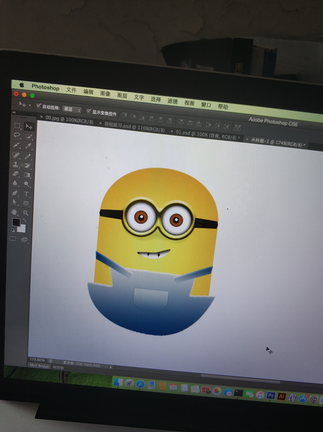Viewport: 323px width, 432px height.
Task: Select the Blur tool
Action: tap(15, 183)
